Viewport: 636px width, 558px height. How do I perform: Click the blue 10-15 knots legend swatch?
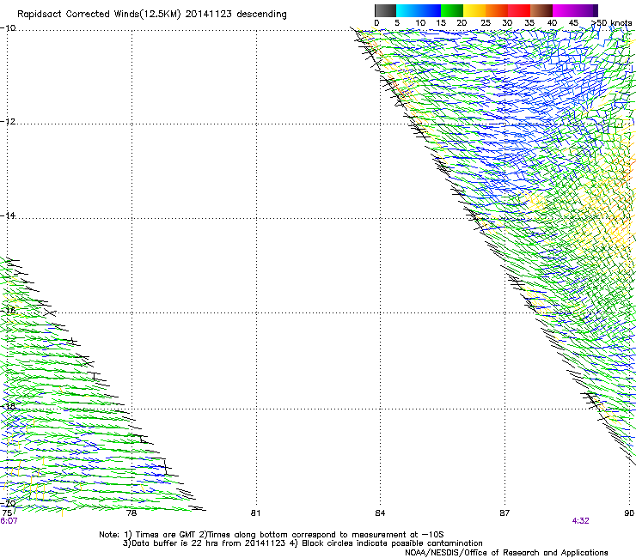tap(430, 10)
